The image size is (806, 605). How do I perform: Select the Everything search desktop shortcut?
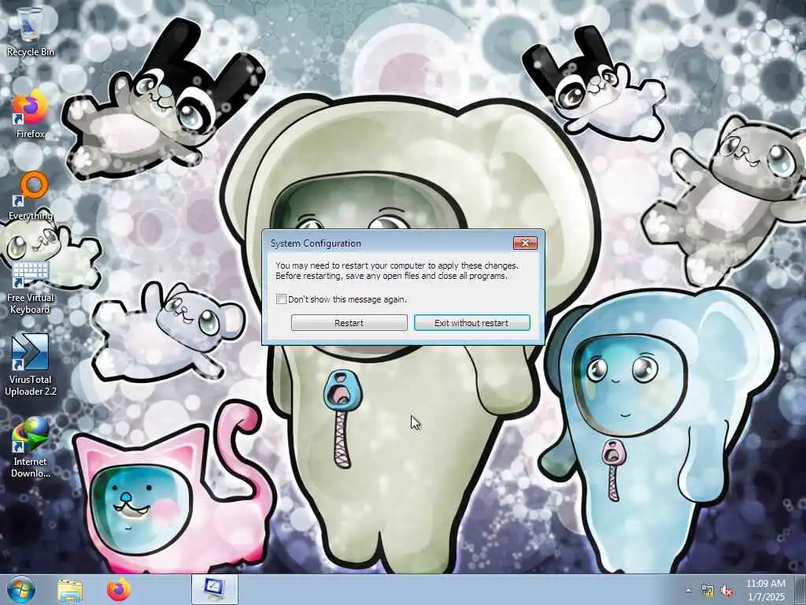[30, 196]
